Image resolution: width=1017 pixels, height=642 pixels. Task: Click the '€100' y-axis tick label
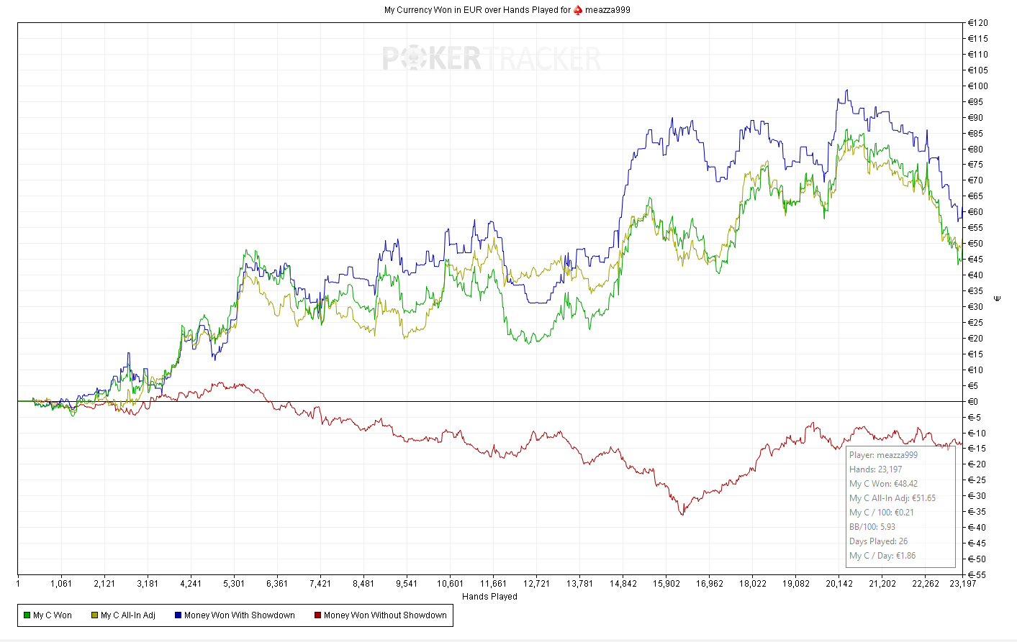click(978, 86)
